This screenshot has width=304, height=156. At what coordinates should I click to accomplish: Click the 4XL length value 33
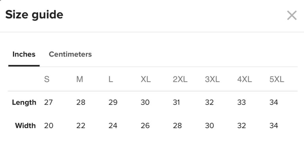241,102
